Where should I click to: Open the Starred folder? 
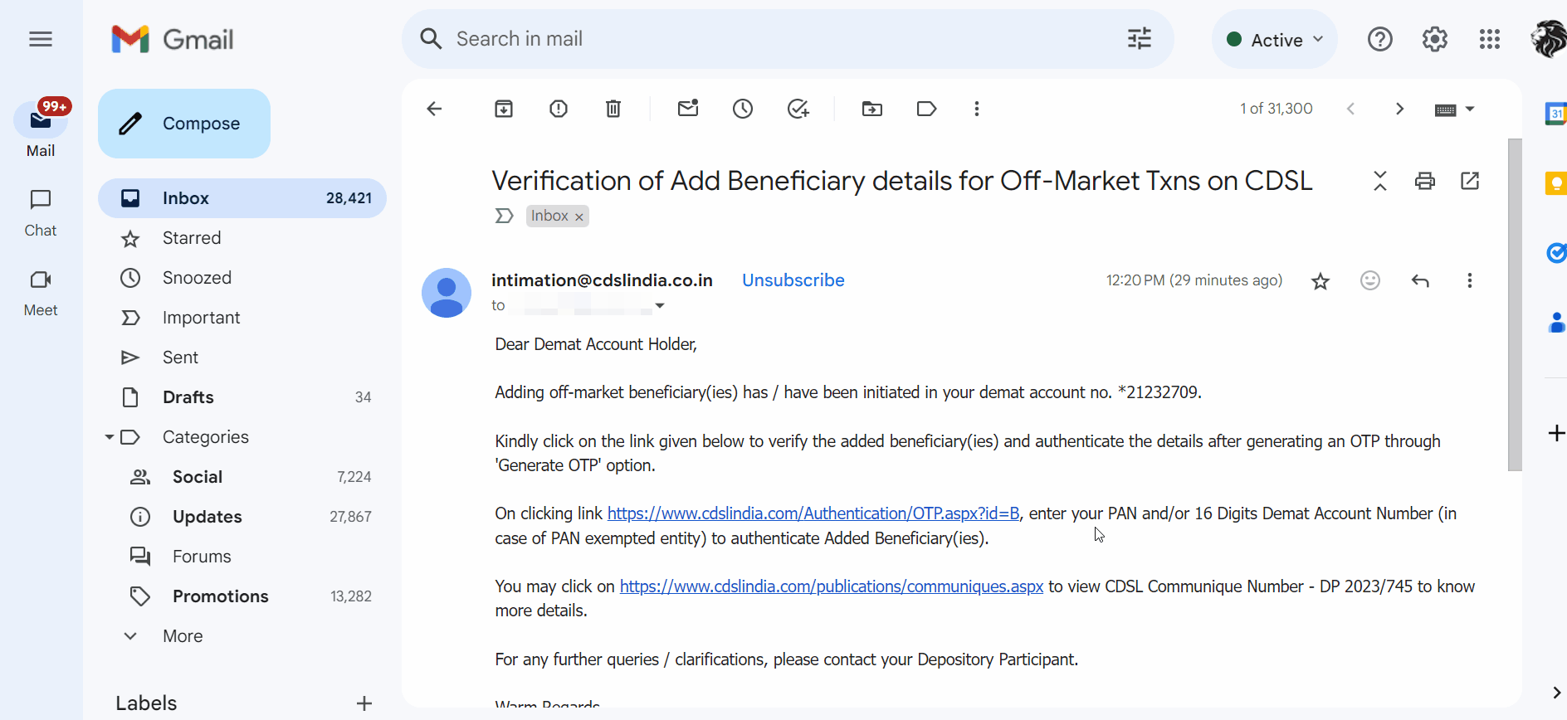(192, 238)
